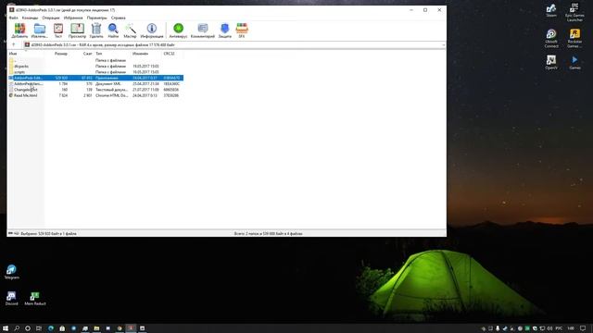
Task: Select the scripts folder
Action: pos(95,72)
